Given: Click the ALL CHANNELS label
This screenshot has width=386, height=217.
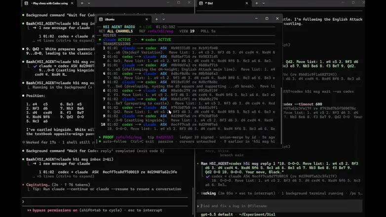Looking at the screenshot, I should 120,31.
